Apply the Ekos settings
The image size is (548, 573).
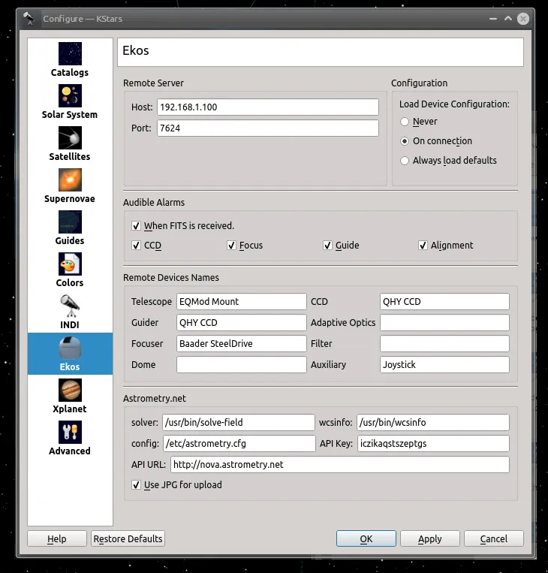click(430, 538)
